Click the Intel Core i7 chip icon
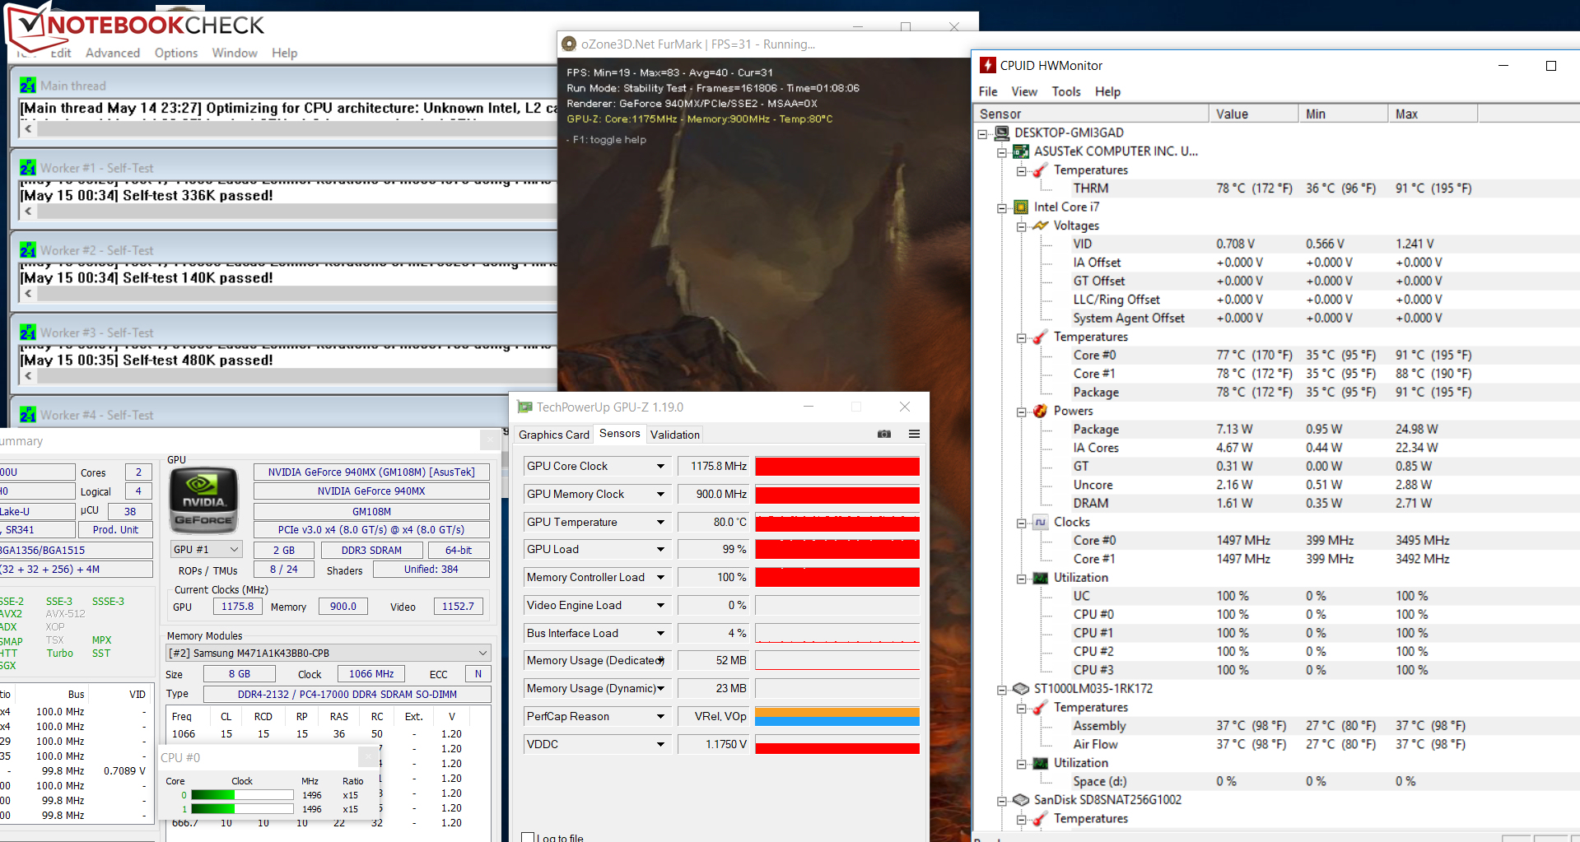This screenshot has height=842, width=1580. (1021, 207)
